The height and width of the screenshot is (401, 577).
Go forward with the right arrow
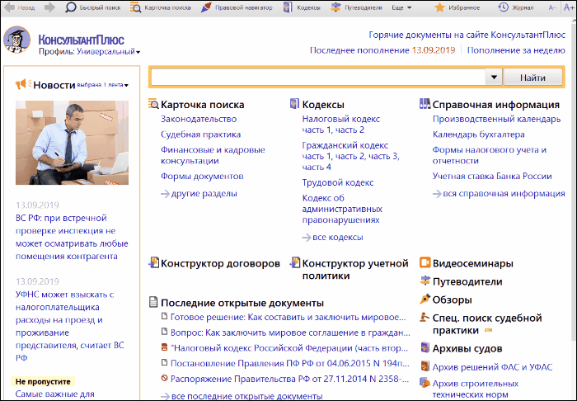click(x=49, y=7)
